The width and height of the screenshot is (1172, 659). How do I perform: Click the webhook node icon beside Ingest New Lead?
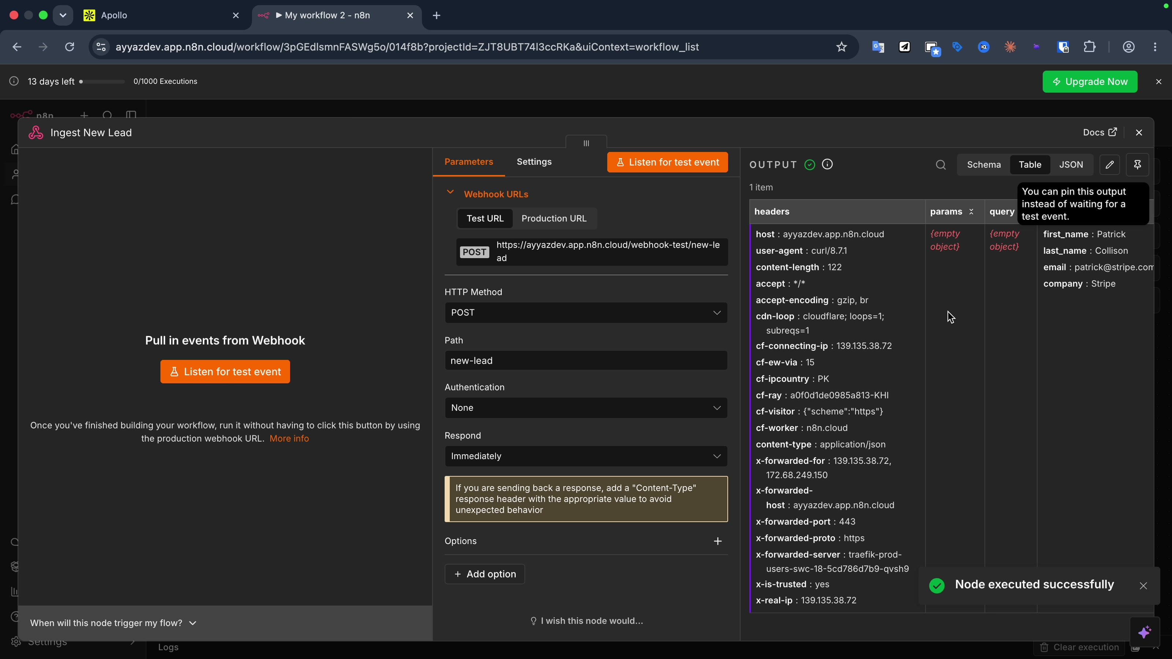click(36, 132)
